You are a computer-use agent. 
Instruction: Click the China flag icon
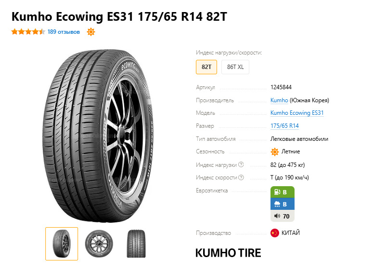coord(274,232)
